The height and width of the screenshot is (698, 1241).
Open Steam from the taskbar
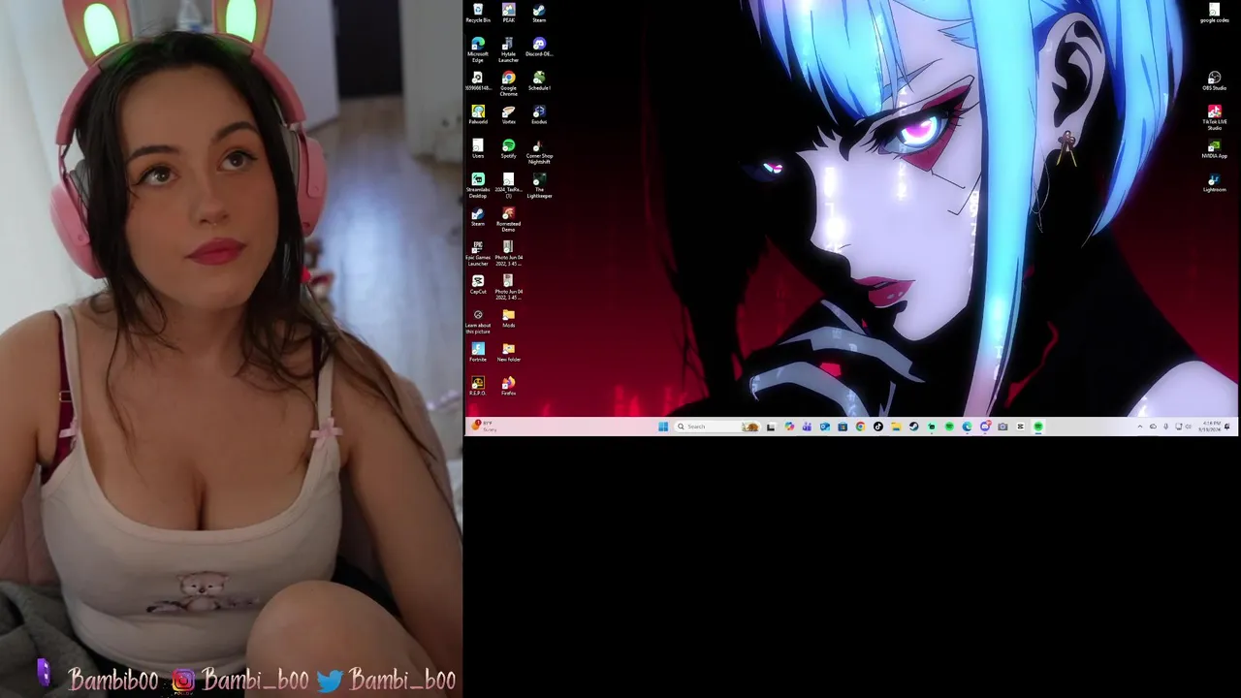(x=913, y=427)
